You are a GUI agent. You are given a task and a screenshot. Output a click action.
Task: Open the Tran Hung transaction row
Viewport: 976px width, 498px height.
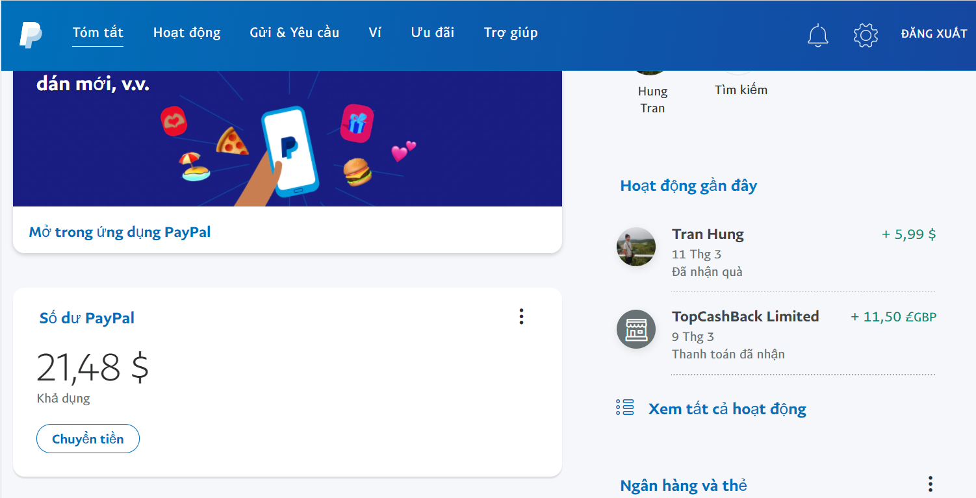(x=776, y=253)
